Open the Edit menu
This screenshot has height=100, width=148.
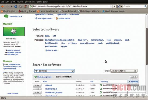click(7, 2)
